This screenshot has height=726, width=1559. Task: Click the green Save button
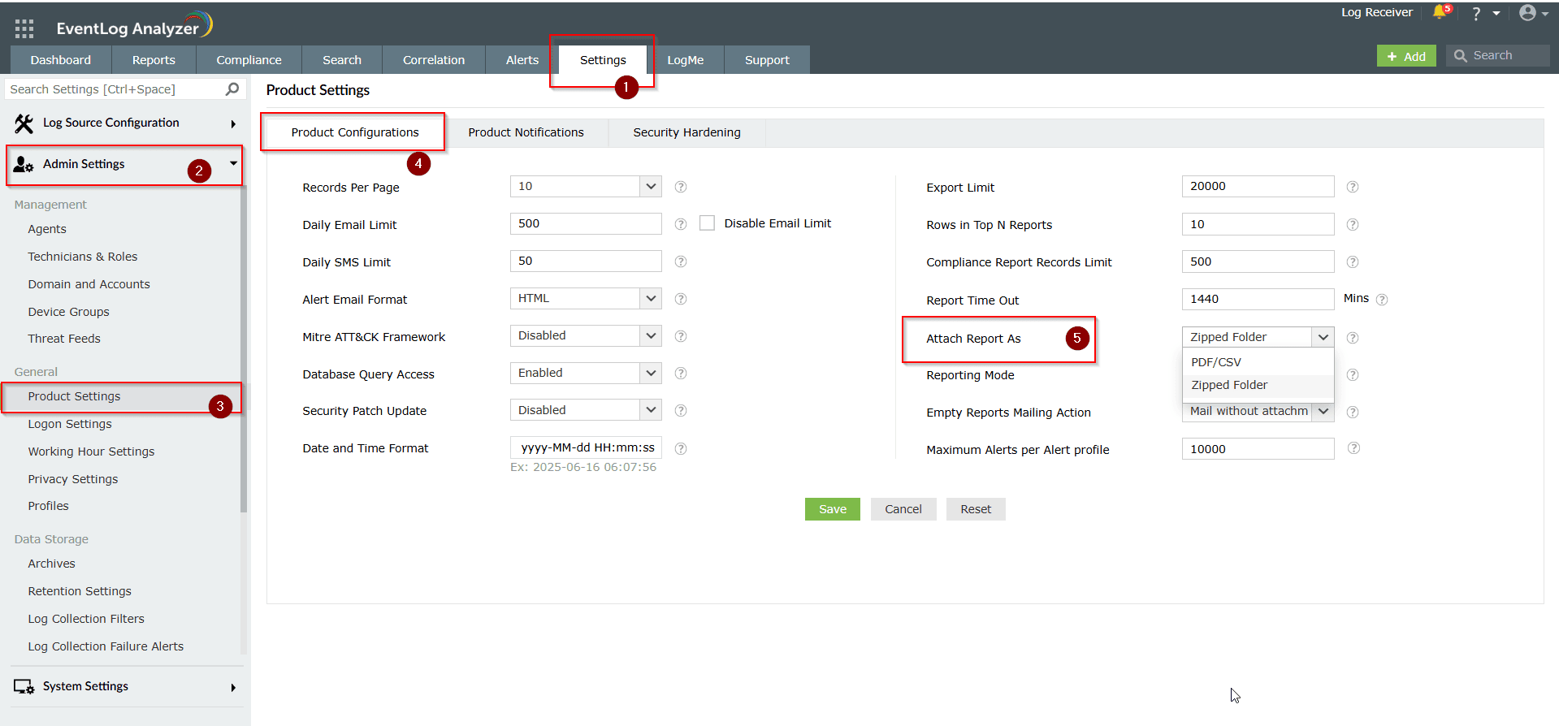tap(833, 509)
